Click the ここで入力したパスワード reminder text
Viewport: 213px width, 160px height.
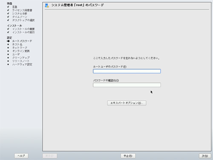127,58
